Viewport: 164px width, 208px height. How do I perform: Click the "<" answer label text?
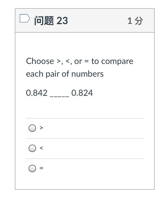click(x=41, y=148)
